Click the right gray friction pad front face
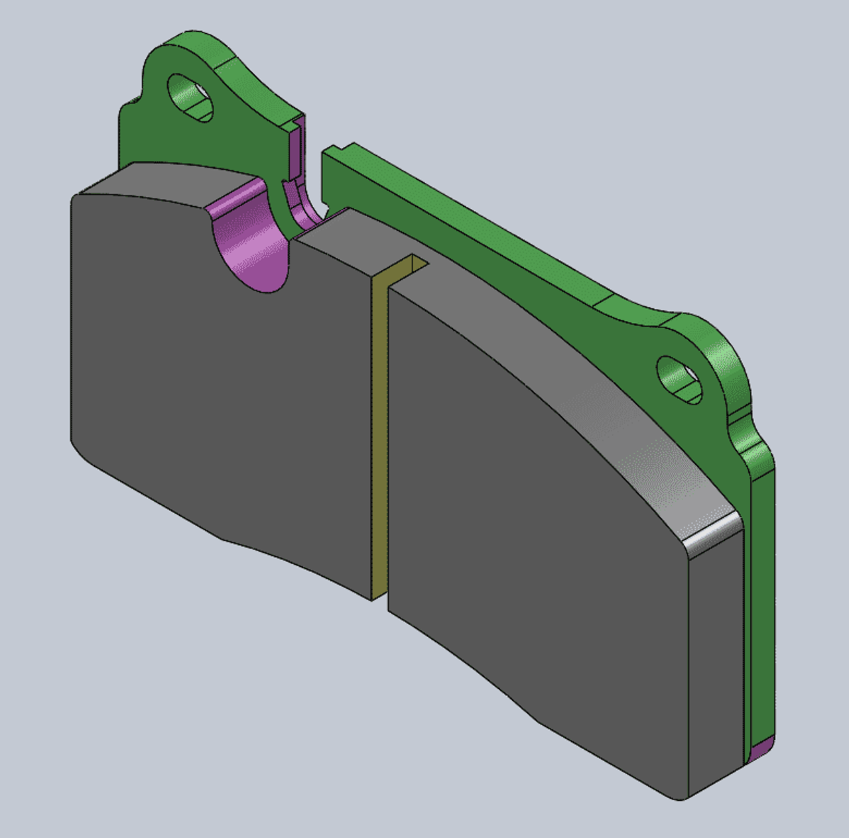Image resolution: width=849 pixels, height=838 pixels. tap(537, 544)
